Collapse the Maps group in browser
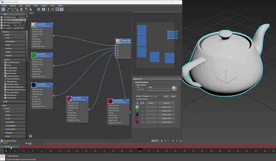This screenshot has height=161, width=276. click(x=2, y=105)
